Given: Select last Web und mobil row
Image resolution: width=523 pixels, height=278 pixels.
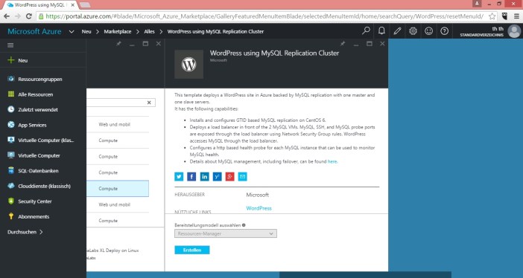Looking at the screenshot, I should [118, 204].
